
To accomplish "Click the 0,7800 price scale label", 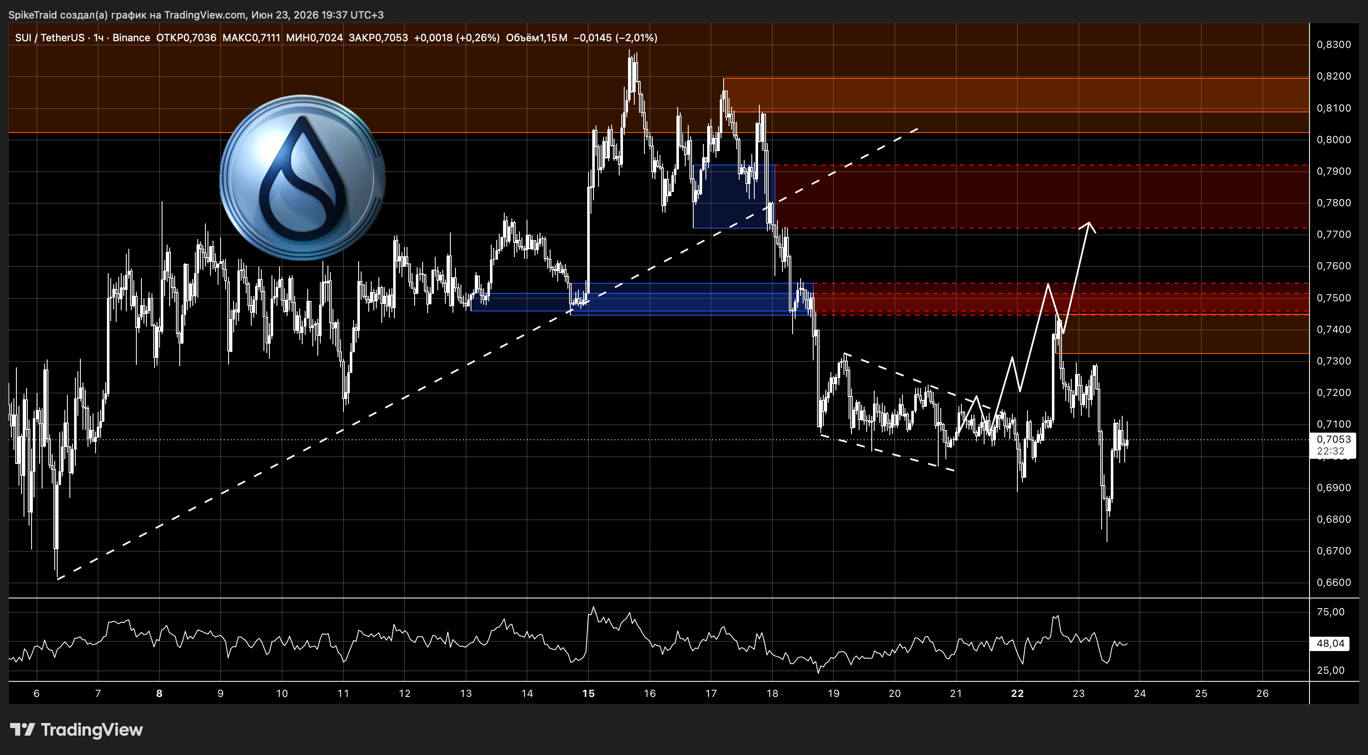I will click(1334, 203).
